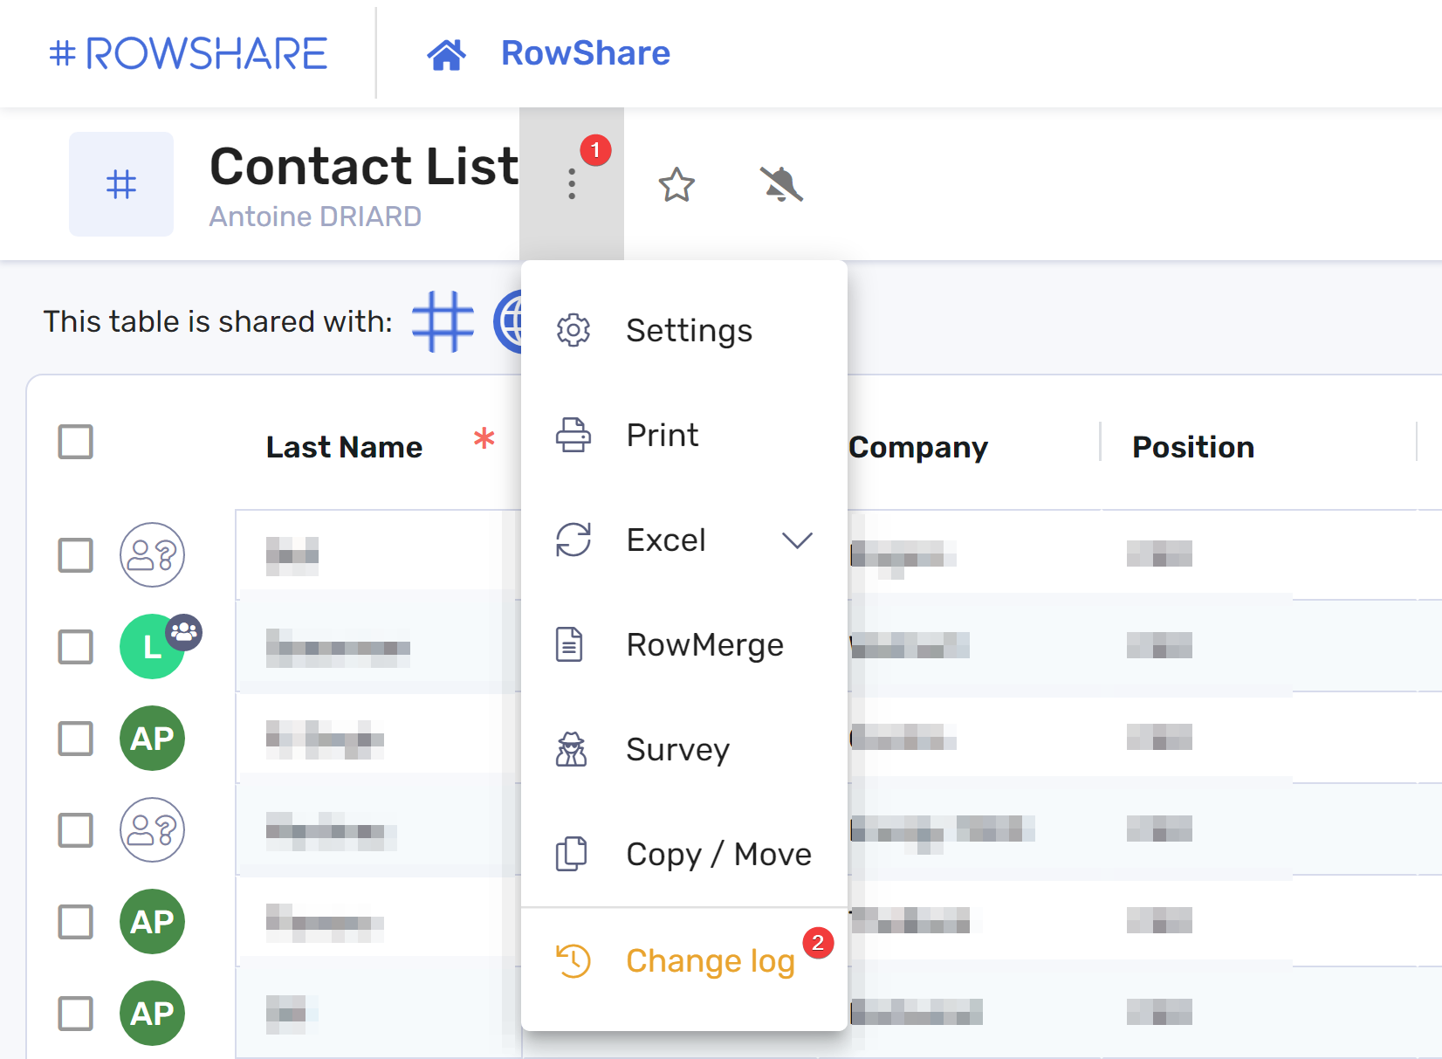Viewport: 1442px width, 1059px height.
Task: Expand the Excel submenu chevron
Action: point(797,540)
